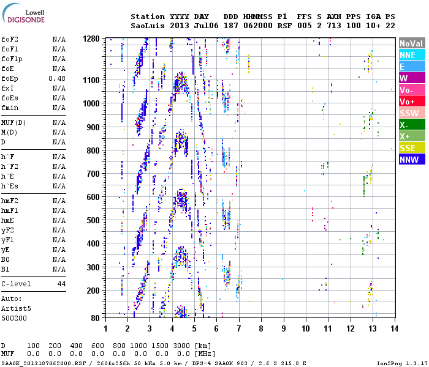Click the fmin parameter label
The image size is (429, 367).
pos(10,108)
